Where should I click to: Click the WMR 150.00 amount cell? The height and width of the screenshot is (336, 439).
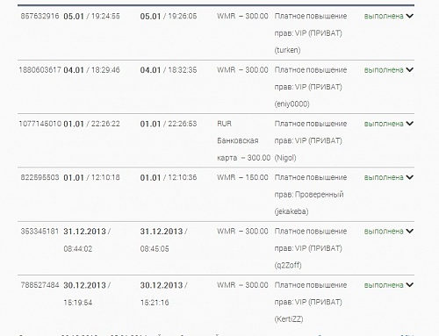pyautogui.click(x=242, y=177)
